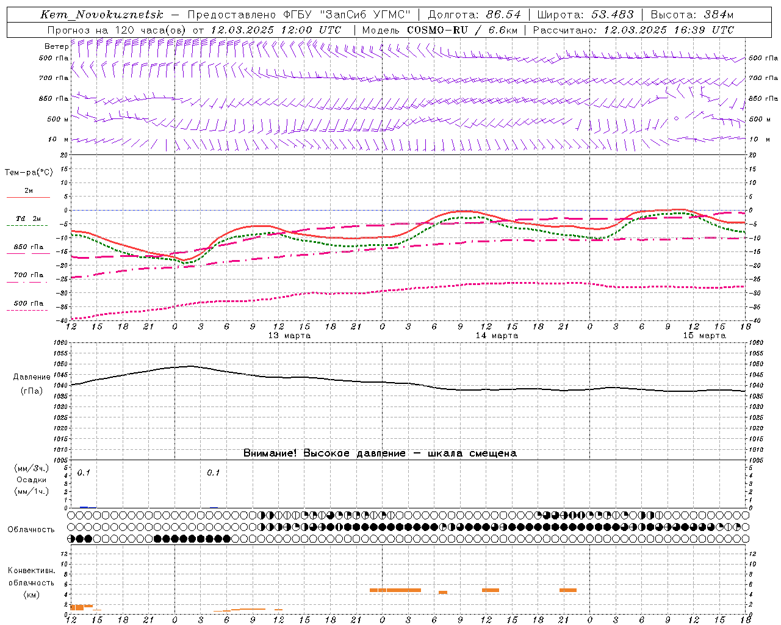Screen dimensions: 781x625
Task: Click the warning Внимание! Высокое давление – шкала смещена
Action: [380, 453]
